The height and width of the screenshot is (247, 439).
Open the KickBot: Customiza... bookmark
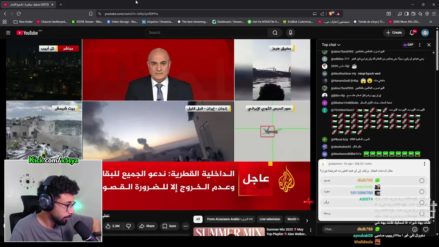(298, 22)
